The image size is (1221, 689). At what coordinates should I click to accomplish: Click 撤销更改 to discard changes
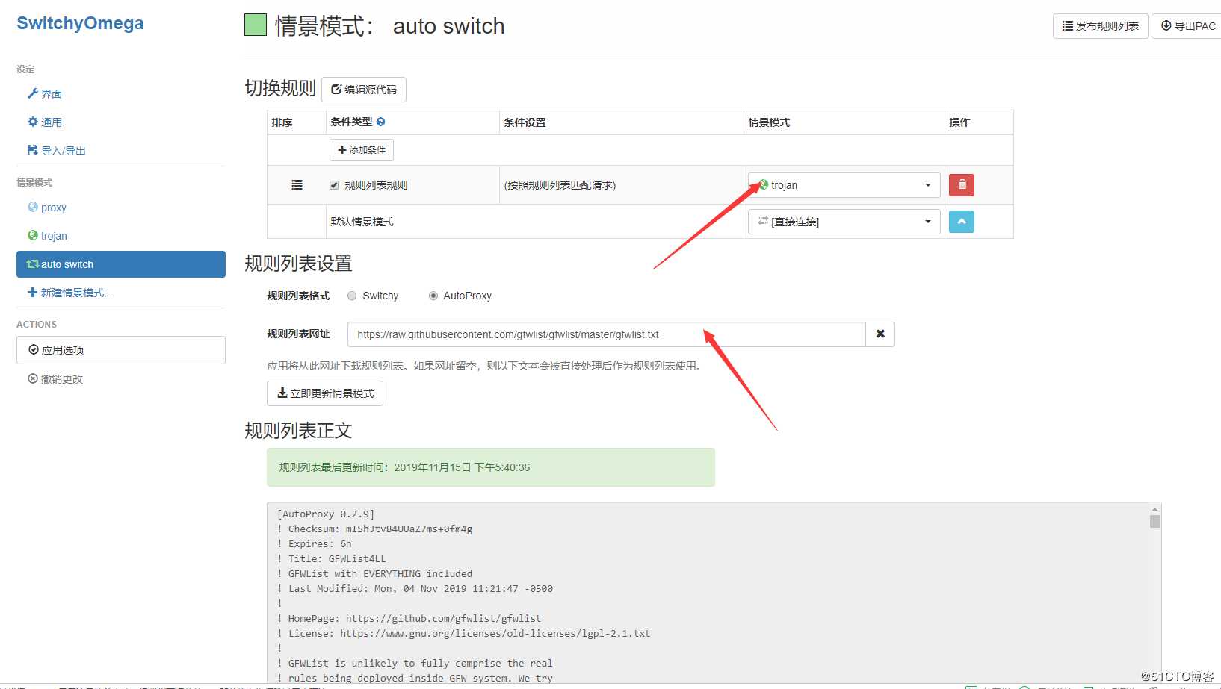click(55, 379)
